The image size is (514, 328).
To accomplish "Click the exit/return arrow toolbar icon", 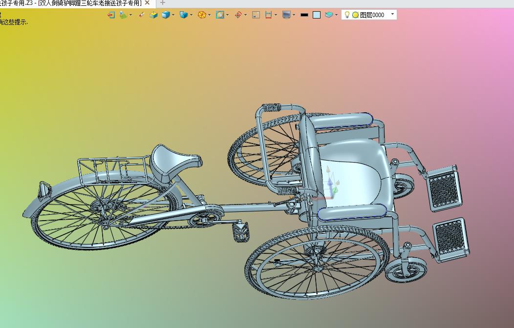I will [111, 15].
